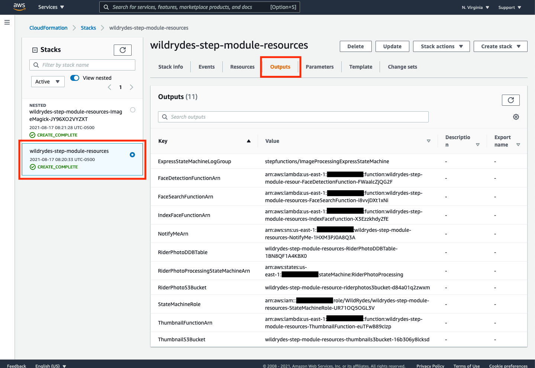This screenshot has height=368, width=535.
Task: Expand the Active filter dropdown
Action: pos(48,82)
